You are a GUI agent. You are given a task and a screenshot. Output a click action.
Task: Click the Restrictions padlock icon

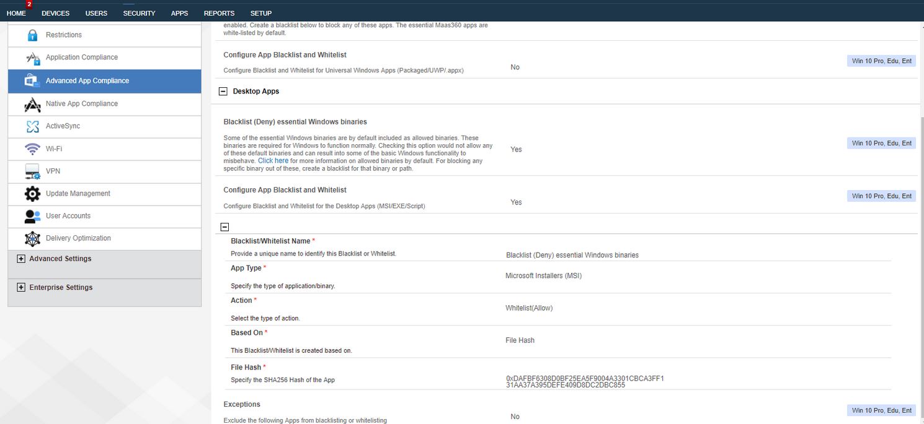(x=33, y=35)
